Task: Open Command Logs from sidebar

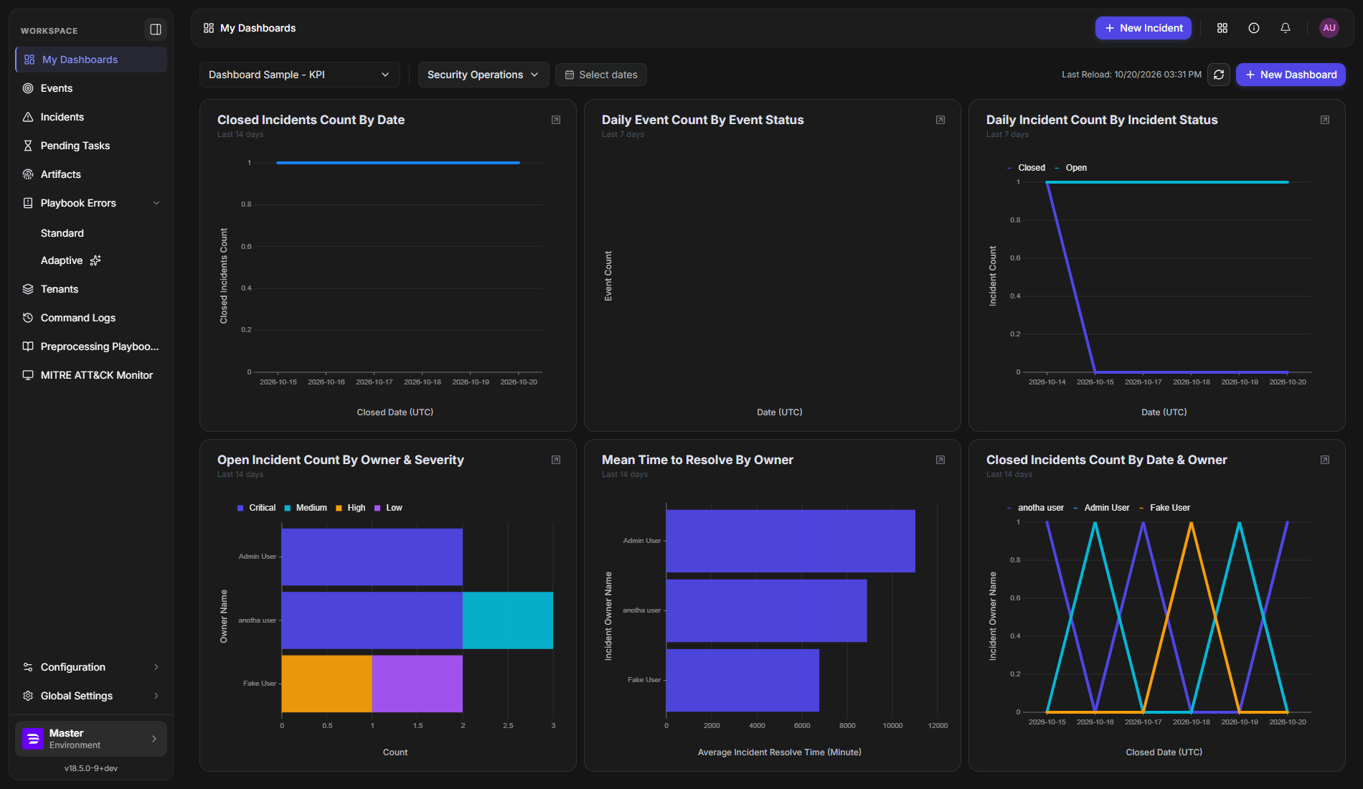Action: coord(91,318)
